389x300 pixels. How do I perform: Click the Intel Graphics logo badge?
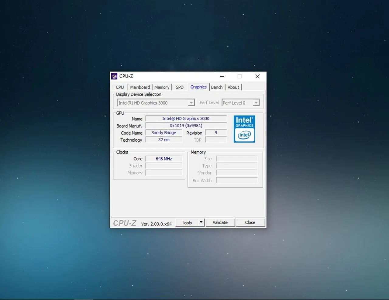244,129
